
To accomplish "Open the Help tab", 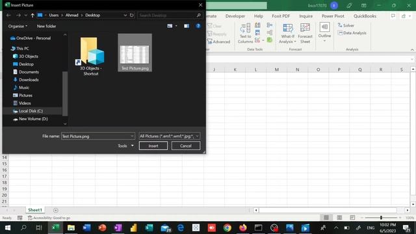I will pyautogui.click(x=259, y=16).
